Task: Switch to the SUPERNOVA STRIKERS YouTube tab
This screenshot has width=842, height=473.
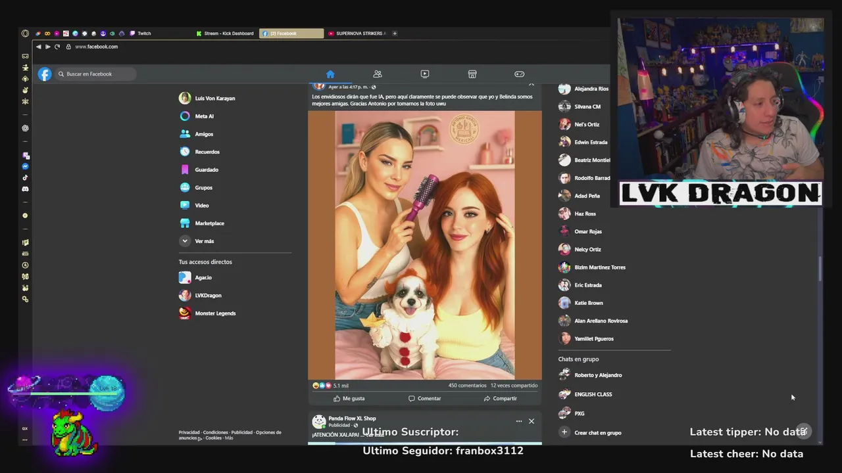Action: click(357, 34)
